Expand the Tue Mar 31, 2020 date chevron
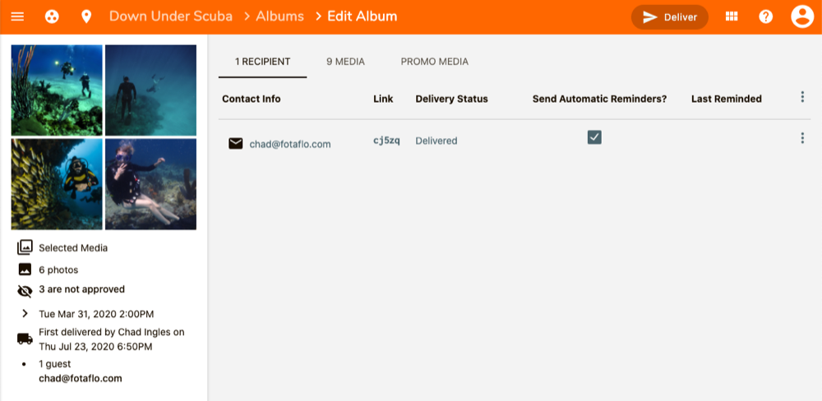Viewport: 822px width, 401px height. 25,313
